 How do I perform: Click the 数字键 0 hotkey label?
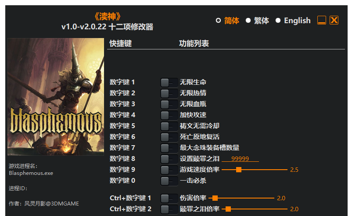point(122,181)
